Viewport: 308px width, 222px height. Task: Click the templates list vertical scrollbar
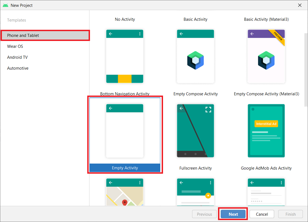pos(306,70)
